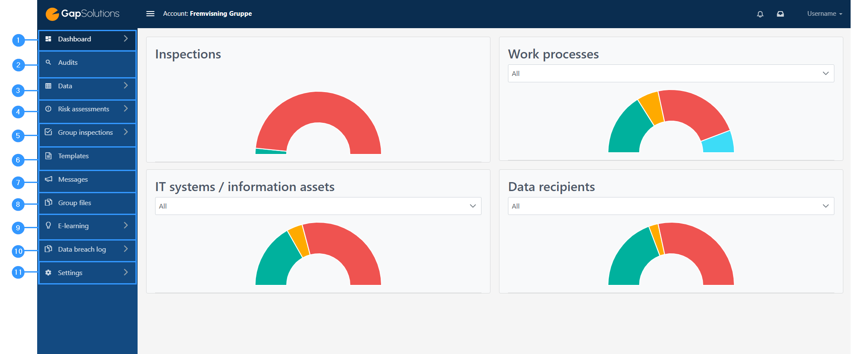
Task: Click the Data recipients card heading
Action: pyautogui.click(x=552, y=187)
